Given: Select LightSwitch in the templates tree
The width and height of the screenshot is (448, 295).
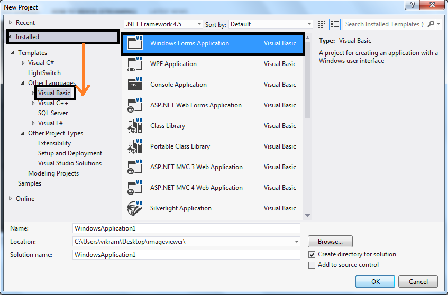Looking at the screenshot, I should pos(44,73).
